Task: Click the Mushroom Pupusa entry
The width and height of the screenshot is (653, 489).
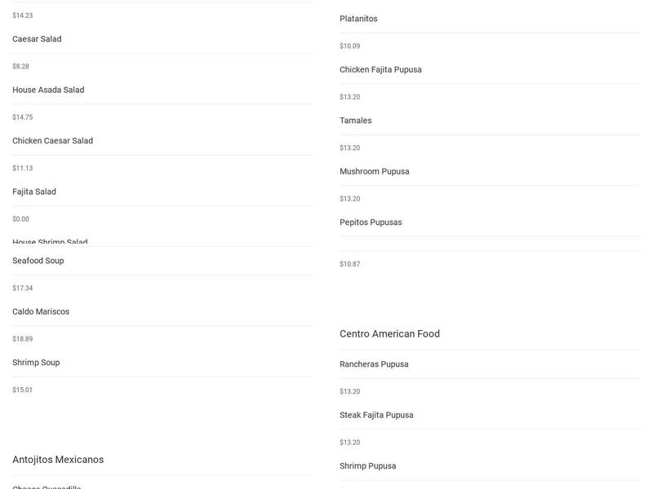Action: (x=374, y=171)
